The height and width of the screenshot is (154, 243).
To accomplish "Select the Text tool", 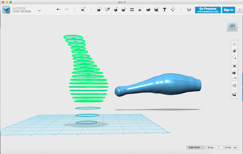I will [x=164, y=10].
